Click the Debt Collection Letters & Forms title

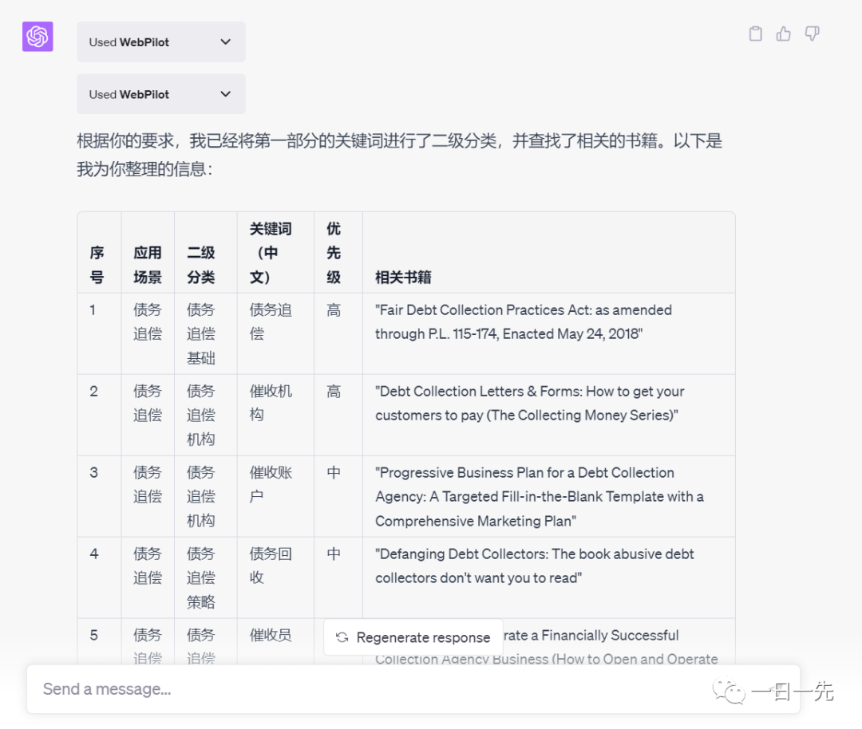(529, 403)
